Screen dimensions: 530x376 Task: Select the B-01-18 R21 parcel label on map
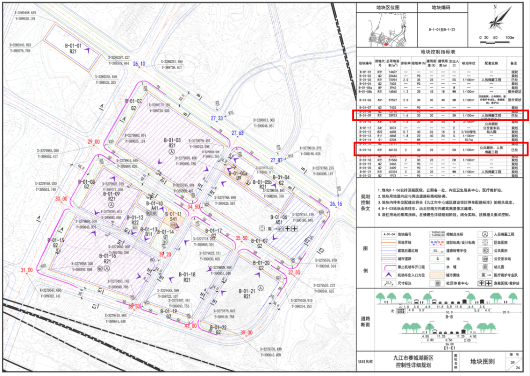187,277
